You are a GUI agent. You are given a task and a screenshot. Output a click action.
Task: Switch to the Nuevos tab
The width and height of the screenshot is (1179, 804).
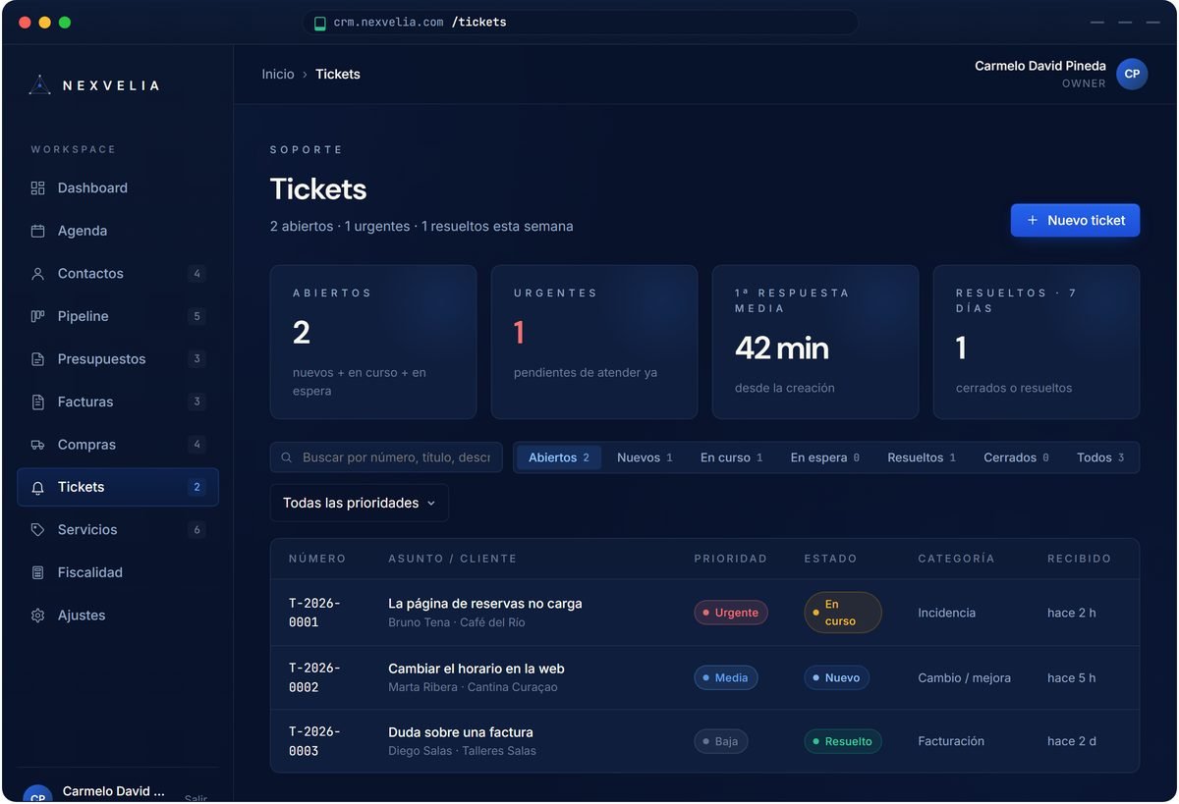(645, 457)
